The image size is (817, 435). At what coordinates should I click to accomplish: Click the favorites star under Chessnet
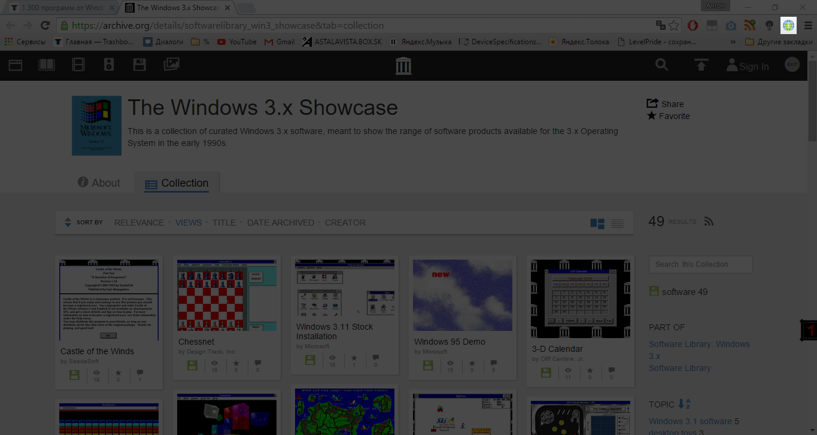point(236,363)
